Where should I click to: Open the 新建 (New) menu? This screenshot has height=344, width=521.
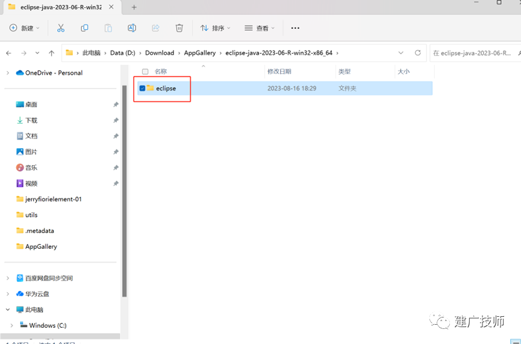(x=25, y=28)
